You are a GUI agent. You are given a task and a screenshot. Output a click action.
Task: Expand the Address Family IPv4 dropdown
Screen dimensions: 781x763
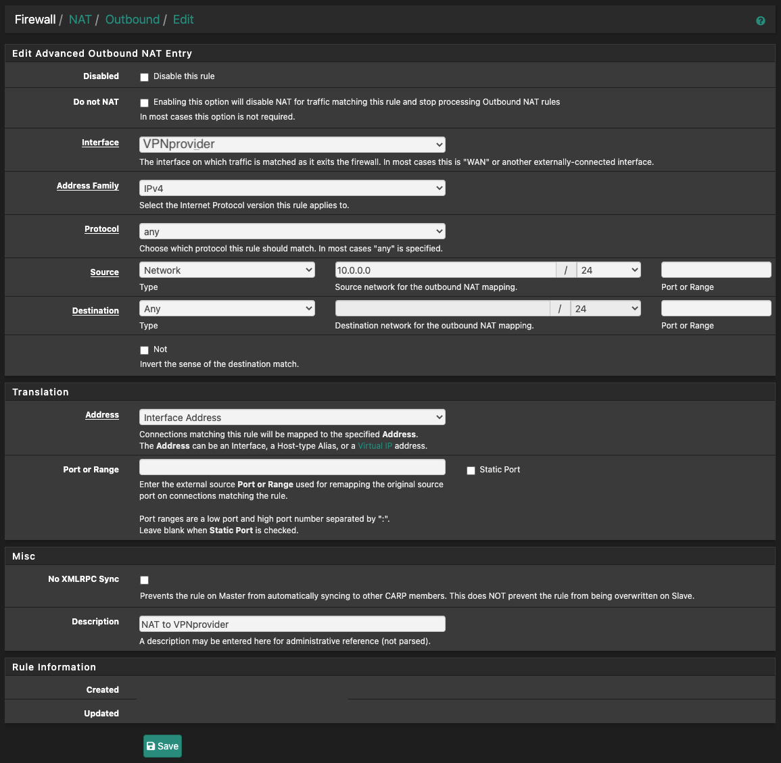click(x=292, y=189)
